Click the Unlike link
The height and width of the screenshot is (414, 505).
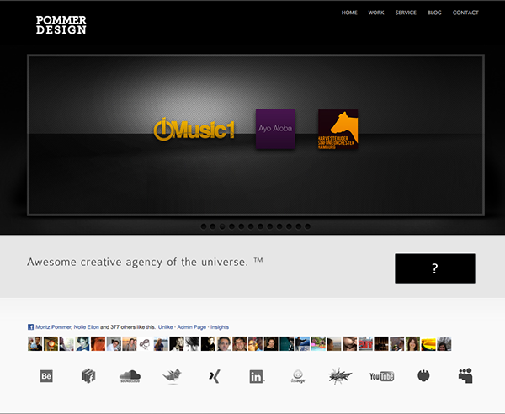click(165, 327)
